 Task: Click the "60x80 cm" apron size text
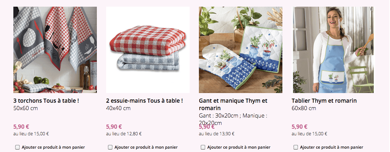(304, 108)
